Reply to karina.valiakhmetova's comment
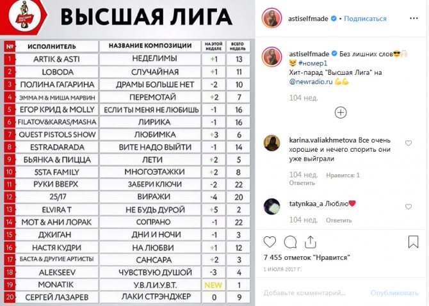 (x=298, y=182)
